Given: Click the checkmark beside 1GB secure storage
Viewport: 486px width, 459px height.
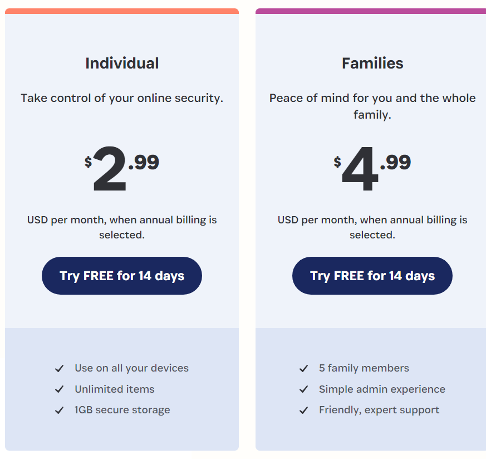Looking at the screenshot, I should [59, 410].
